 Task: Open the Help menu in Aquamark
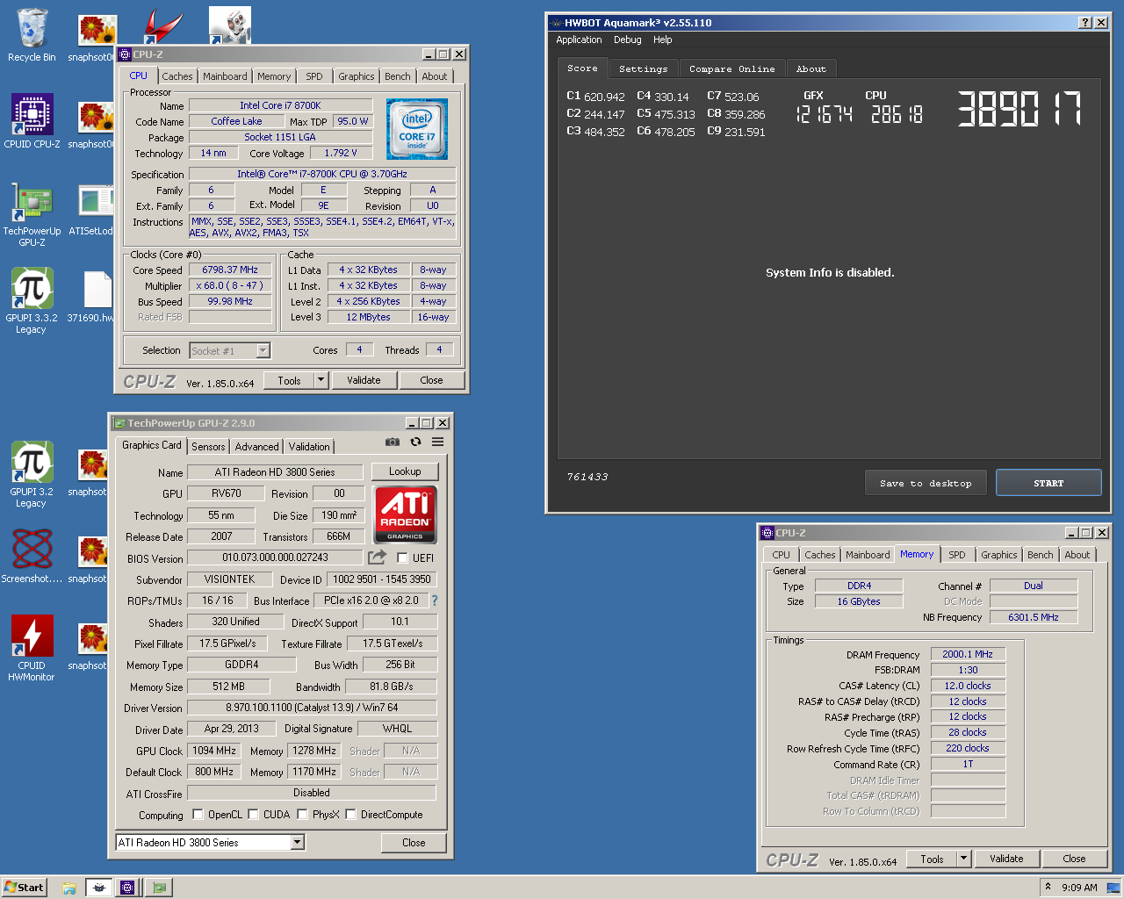(x=663, y=40)
